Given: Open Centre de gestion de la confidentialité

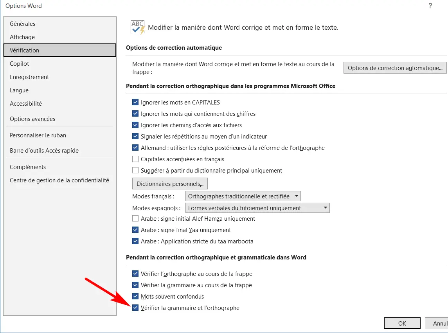Looking at the screenshot, I should point(60,180).
